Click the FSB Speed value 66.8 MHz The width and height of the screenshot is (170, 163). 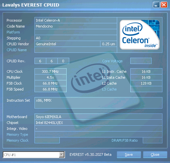coord(51,89)
